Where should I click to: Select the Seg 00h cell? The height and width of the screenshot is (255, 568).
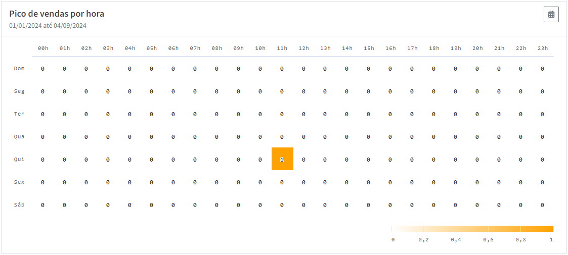point(43,91)
